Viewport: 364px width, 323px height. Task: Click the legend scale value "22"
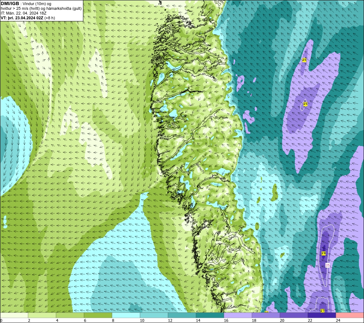(310, 320)
